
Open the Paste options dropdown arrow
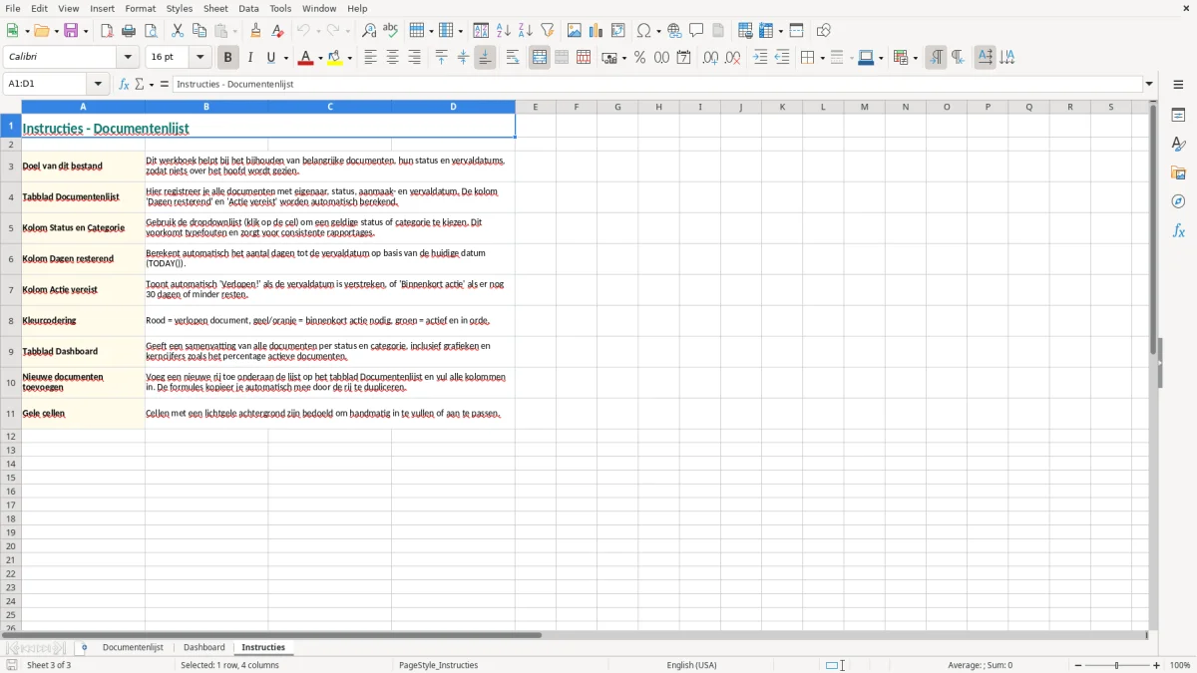234,31
